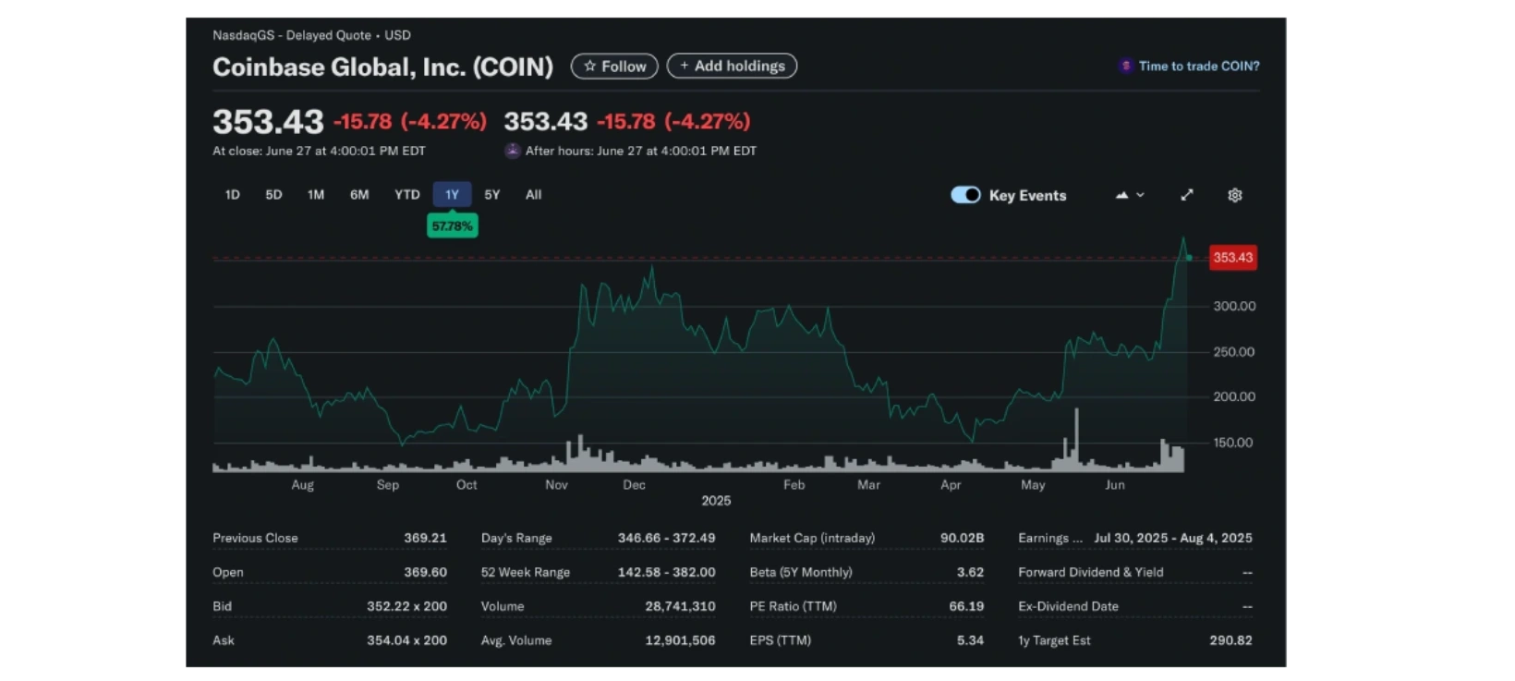Click the 57.78% return badge
The image size is (1515, 681).
coord(452,226)
